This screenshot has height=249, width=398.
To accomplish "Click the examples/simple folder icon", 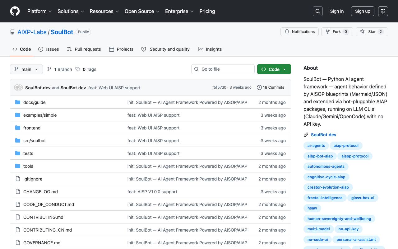I will pyautogui.click(x=18, y=115).
